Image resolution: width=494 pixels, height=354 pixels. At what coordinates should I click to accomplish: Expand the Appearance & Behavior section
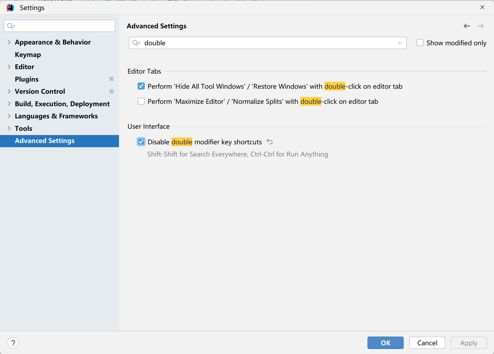tap(9, 42)
